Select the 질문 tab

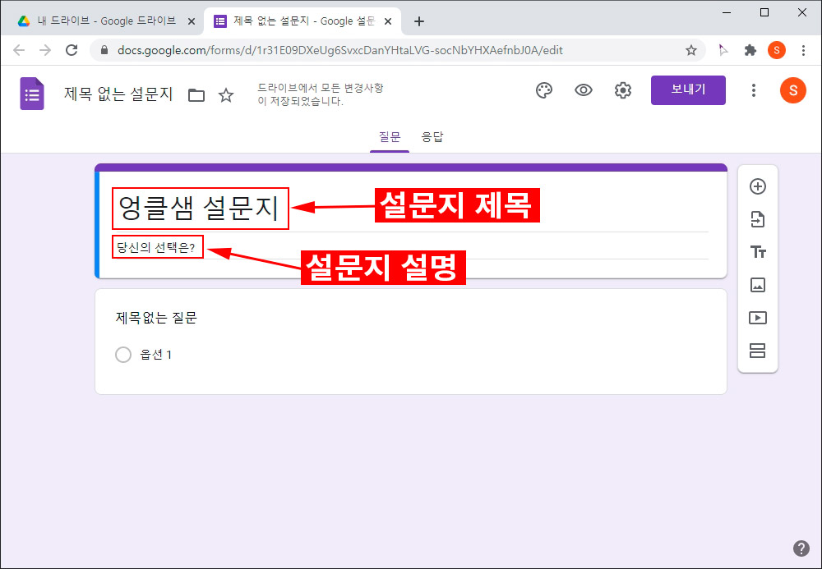click(389, 136)
